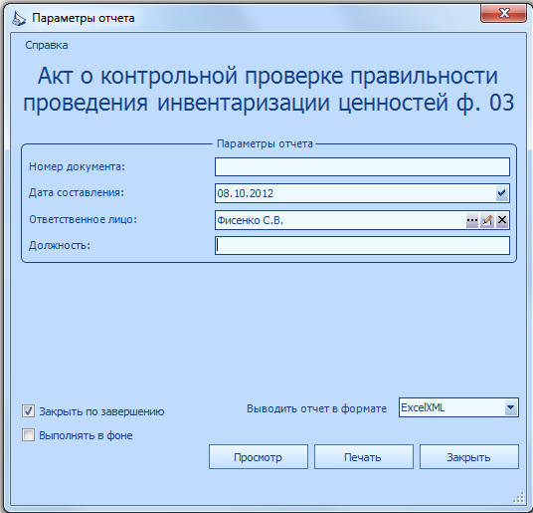
Task: Click the date checkmark icon in Дата составления
Action: (502, 193)
